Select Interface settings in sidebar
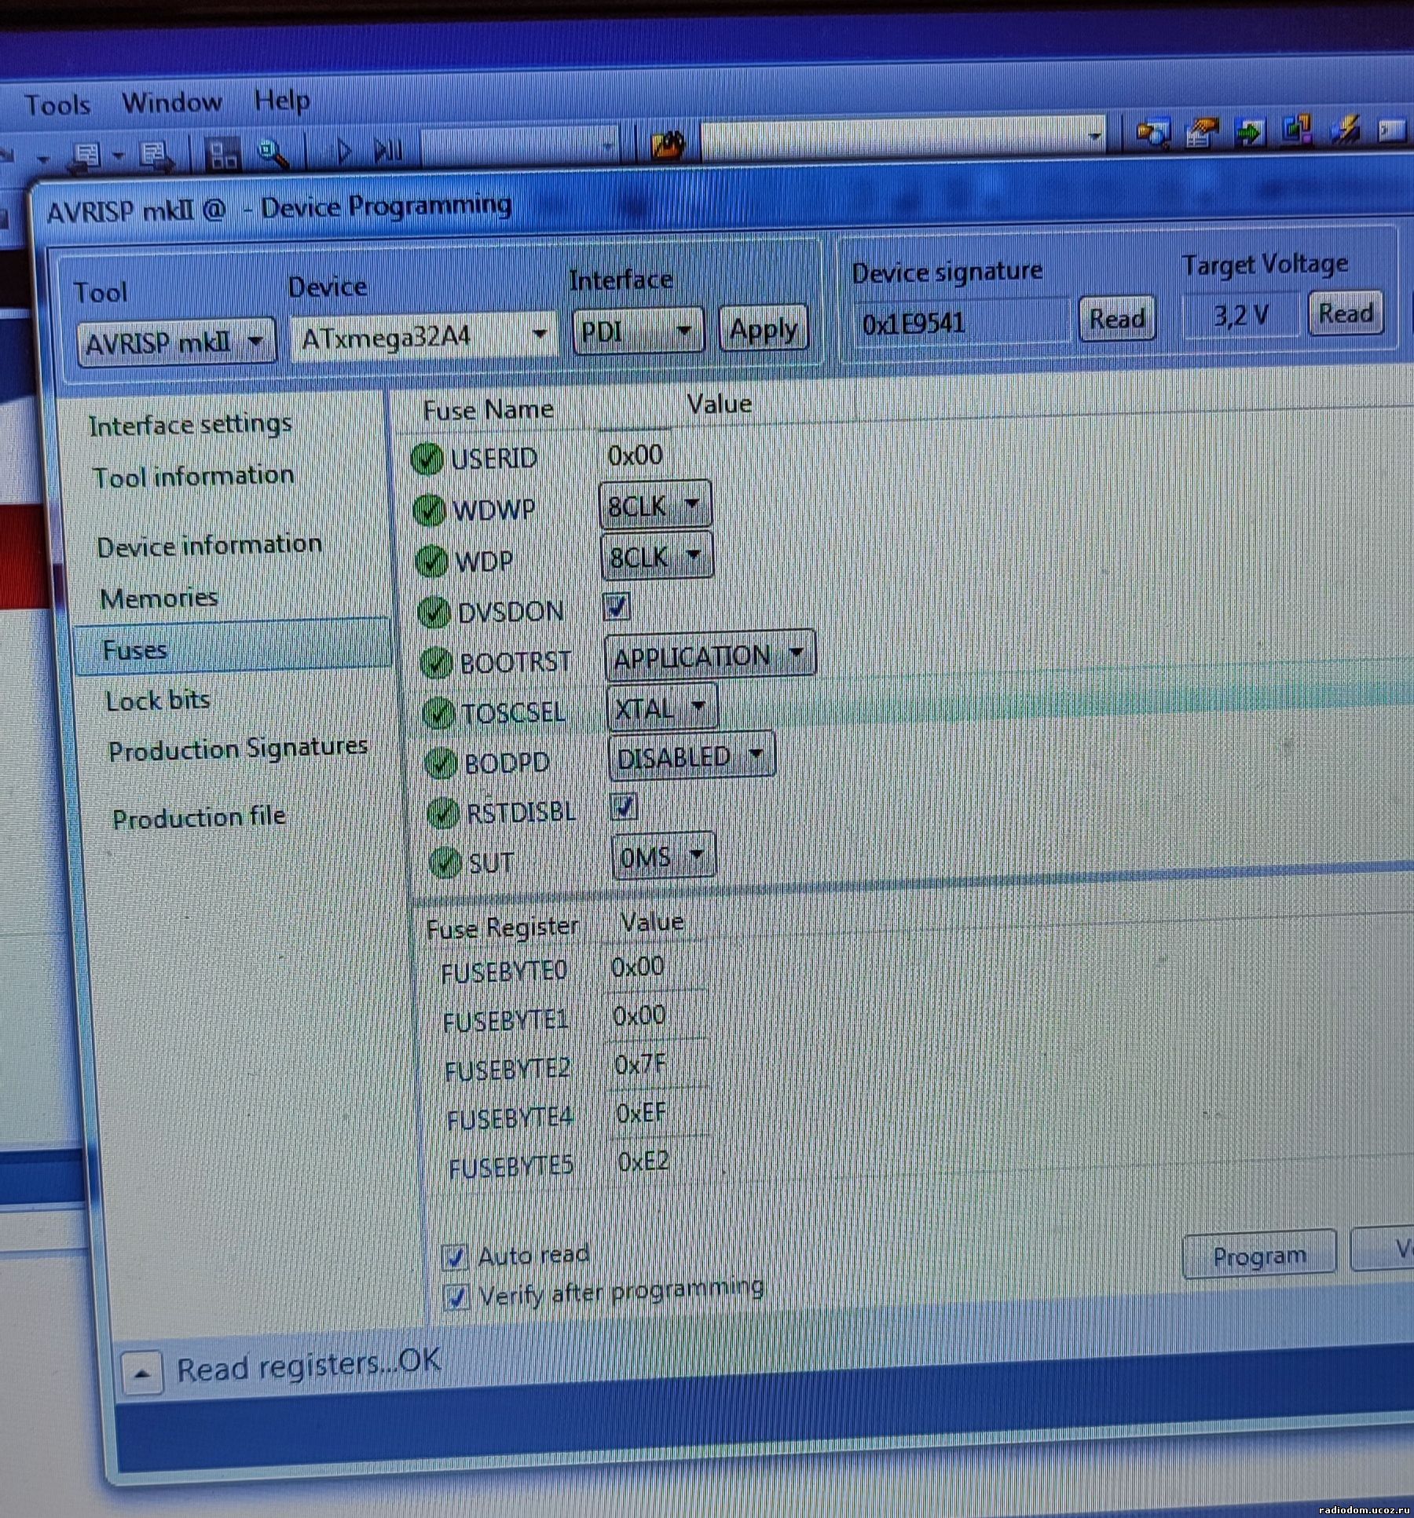Screen dimensions: 1414x1518 coord(190,424)
